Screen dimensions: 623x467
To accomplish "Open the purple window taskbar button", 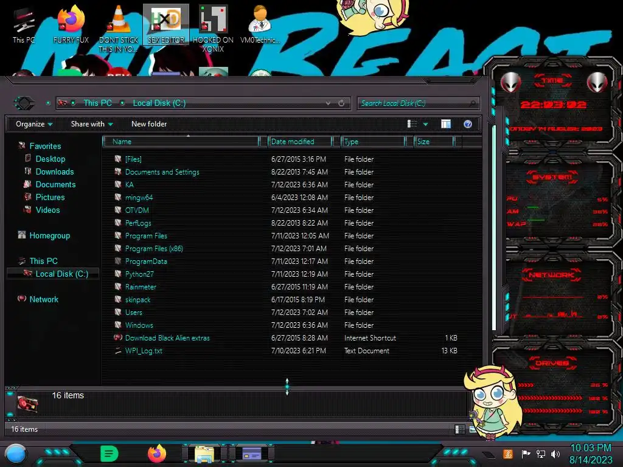I will 251,454.
